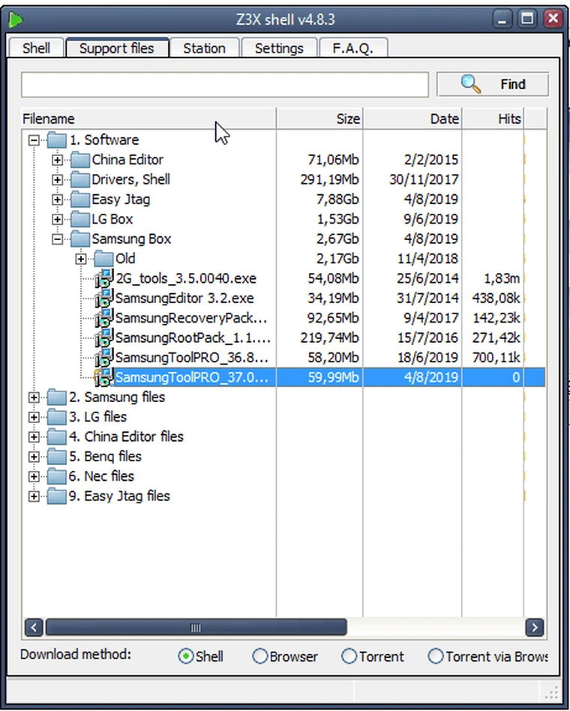
Task: Expand the Drivers, Shell tree node
Action: [x=57, y=179]
